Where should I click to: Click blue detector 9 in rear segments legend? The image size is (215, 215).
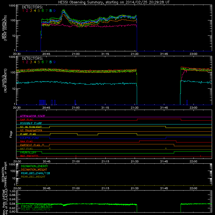[55, 62]
